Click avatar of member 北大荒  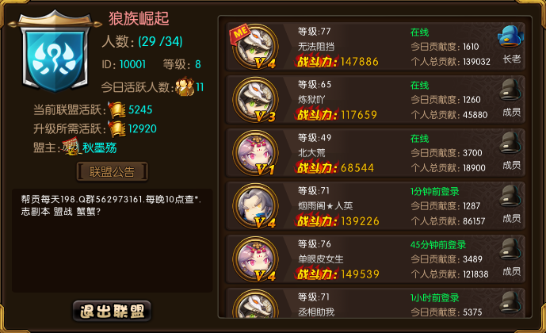tap(255, 153)
